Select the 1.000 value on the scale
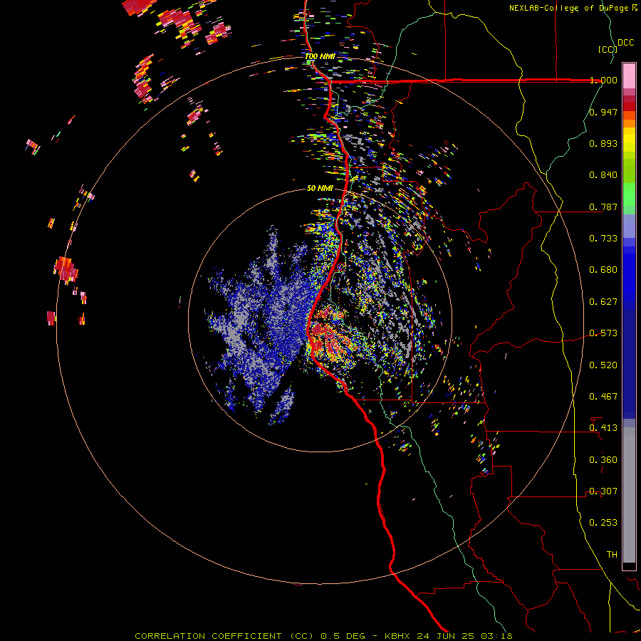The width and height of the screenshot is (641, 641). (x=603, y=80)
